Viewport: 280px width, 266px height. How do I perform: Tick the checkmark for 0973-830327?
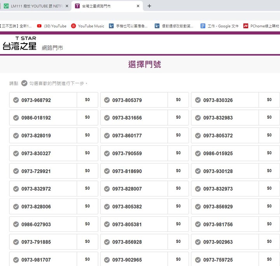(x=16, y=153)
